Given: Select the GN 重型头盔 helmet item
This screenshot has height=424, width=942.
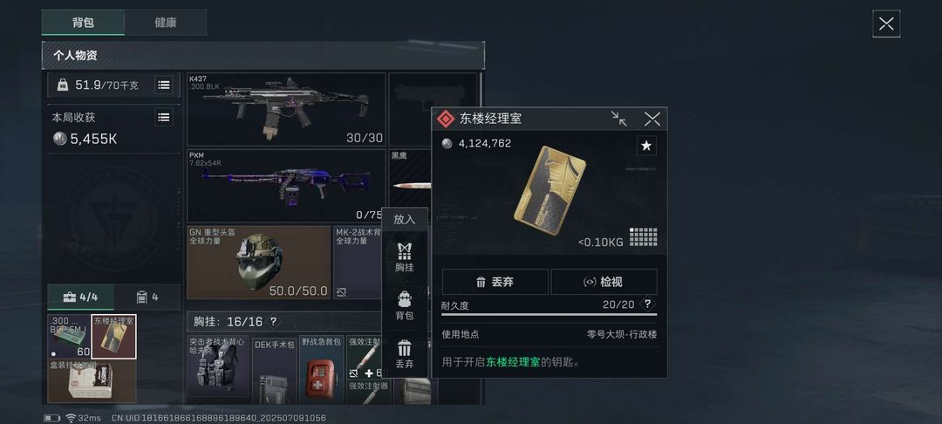Looking at the screenshot, I should coord(259,263).
